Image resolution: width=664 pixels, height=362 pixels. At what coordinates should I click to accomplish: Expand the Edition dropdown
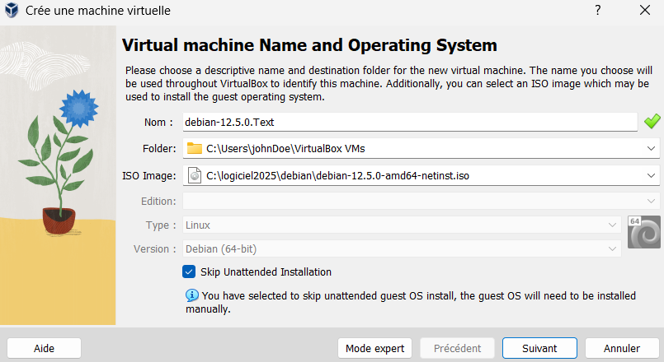[x=651, y=201]
